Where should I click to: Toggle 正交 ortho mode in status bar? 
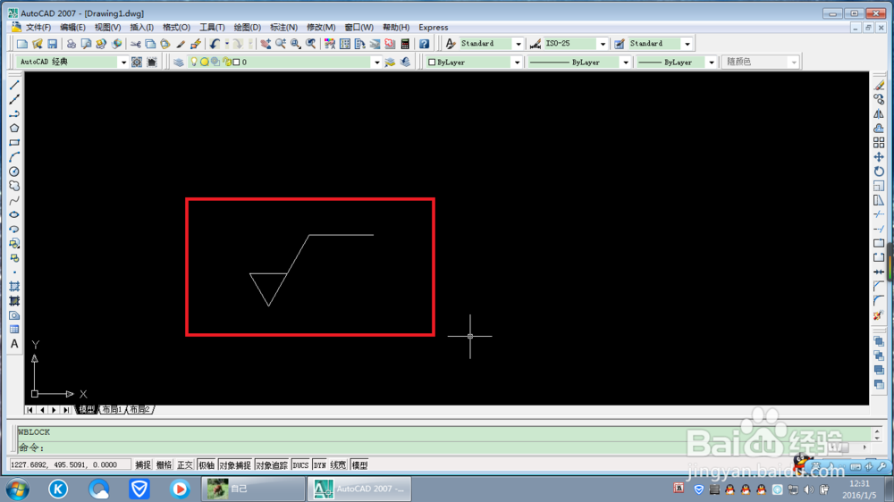(185, 465)
